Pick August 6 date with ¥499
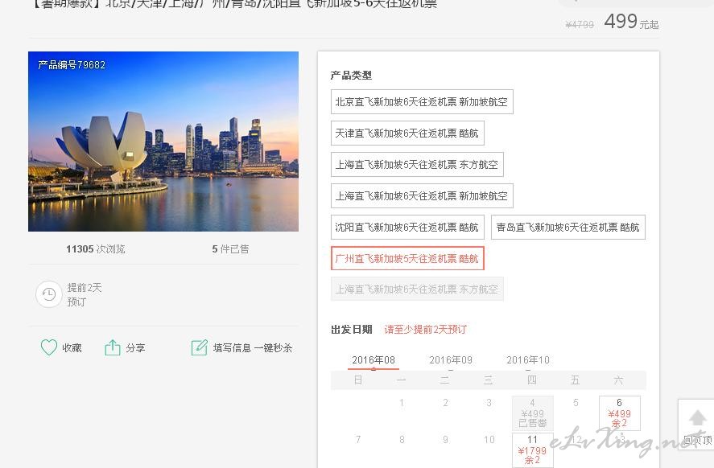Viewport: 714px width, 468px height. click(x=619, y=413)
